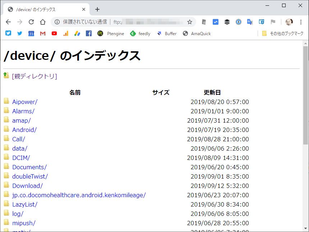Open the LazyList/ folder
The width and height of the screenshot is (309, 232).
point(25,204)
